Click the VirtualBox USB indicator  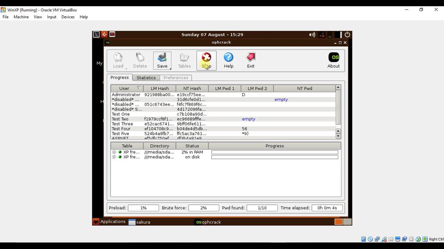[384, 239]
